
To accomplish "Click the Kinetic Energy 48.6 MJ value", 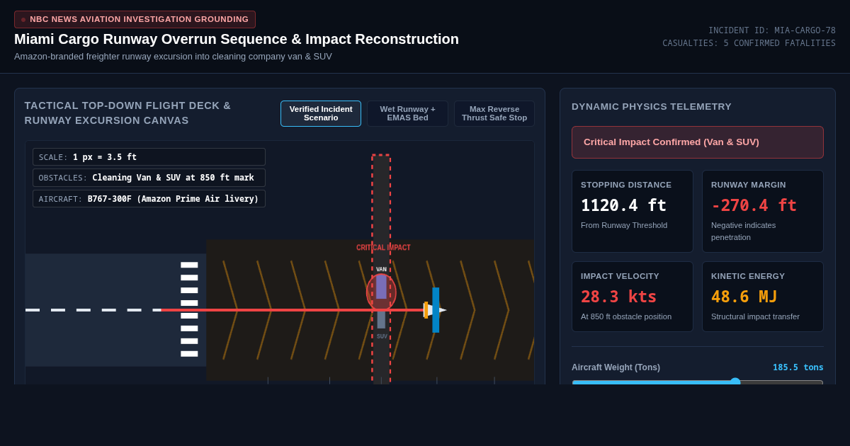I will [x=744, y=297].
